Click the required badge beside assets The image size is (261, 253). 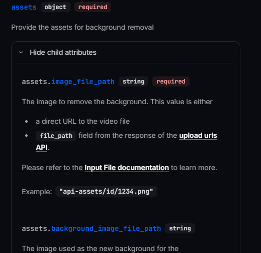93,7
